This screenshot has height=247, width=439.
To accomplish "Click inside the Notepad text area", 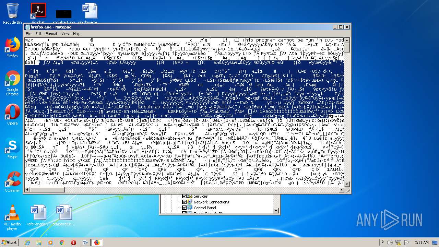I will click(185, 112).
